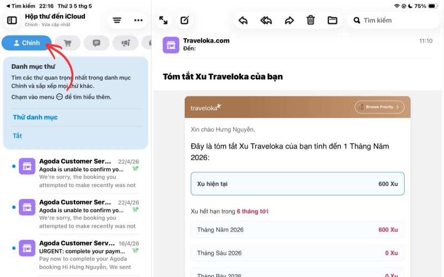Screen dimensions: 444x277
Task: Click the email time 11:10
Action: pos(426,41)
